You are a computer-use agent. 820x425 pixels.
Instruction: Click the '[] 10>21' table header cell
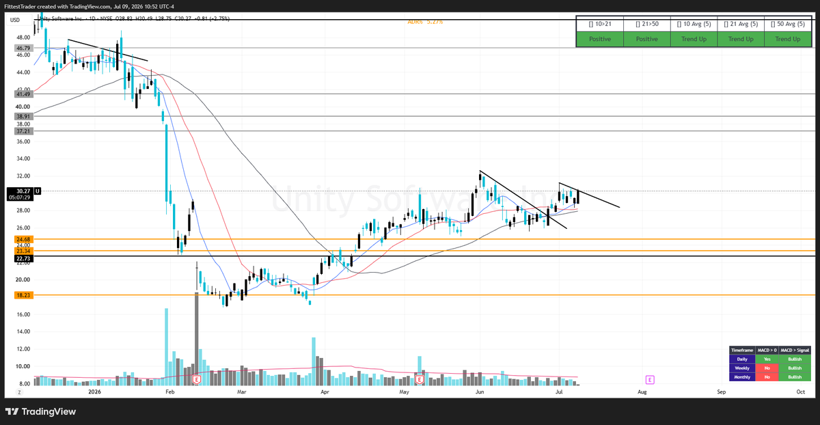[600, 24]
